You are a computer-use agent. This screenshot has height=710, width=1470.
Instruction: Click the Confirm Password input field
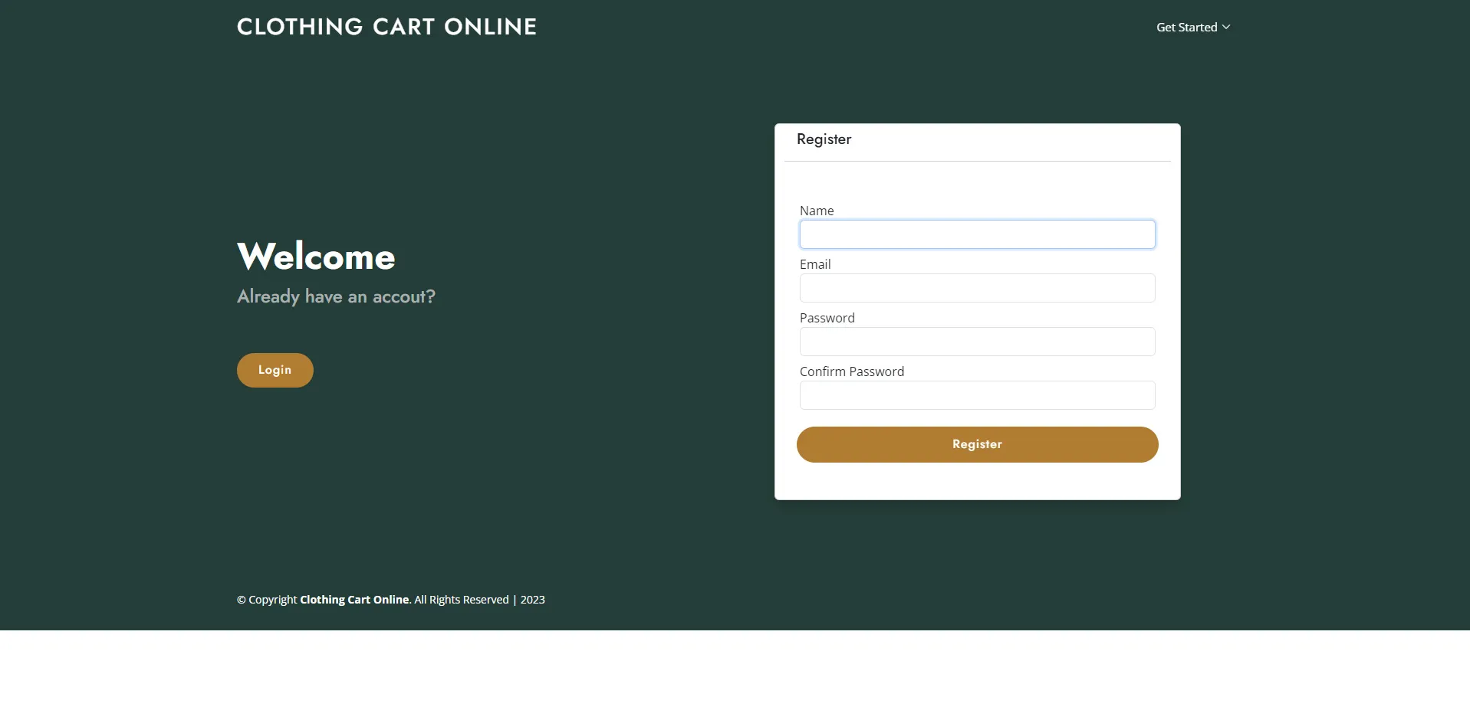point(977,395)
